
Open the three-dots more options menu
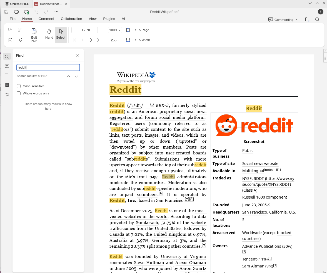coord(56,12)
